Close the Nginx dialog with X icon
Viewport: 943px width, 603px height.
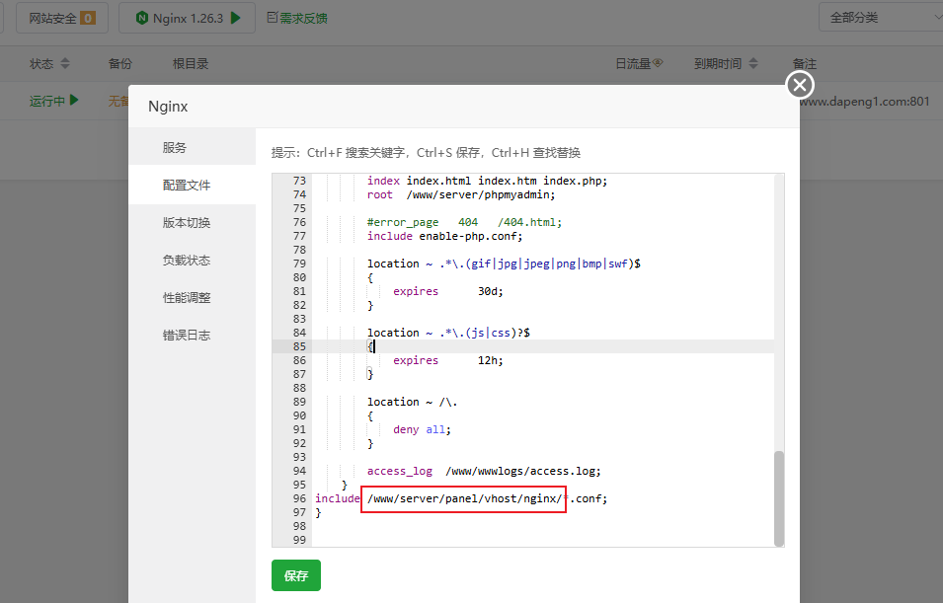point(800,85)
